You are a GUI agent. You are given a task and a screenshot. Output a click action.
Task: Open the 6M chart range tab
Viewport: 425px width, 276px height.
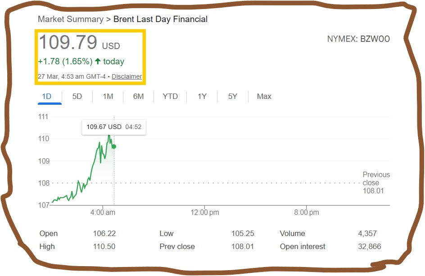(x=138, y=96)
